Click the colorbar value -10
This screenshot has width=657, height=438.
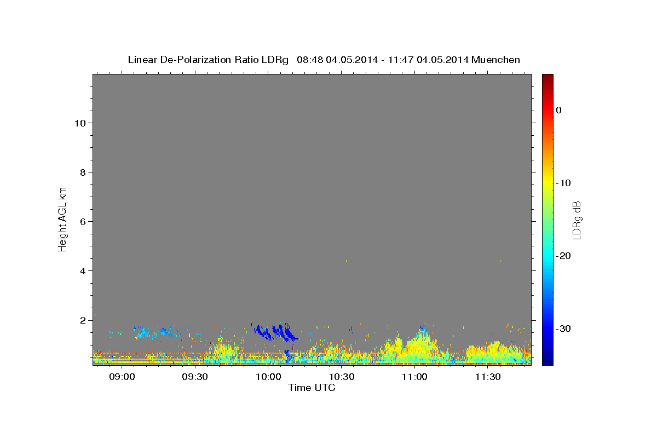click(563, 183)
